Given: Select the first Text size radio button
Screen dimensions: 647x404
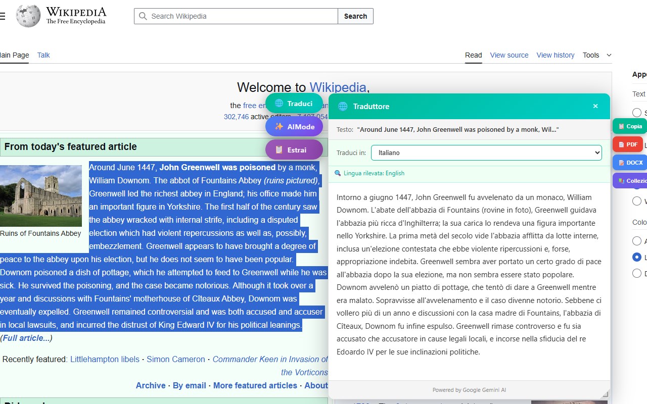Looking at the screenshot, I should [637, 112].
